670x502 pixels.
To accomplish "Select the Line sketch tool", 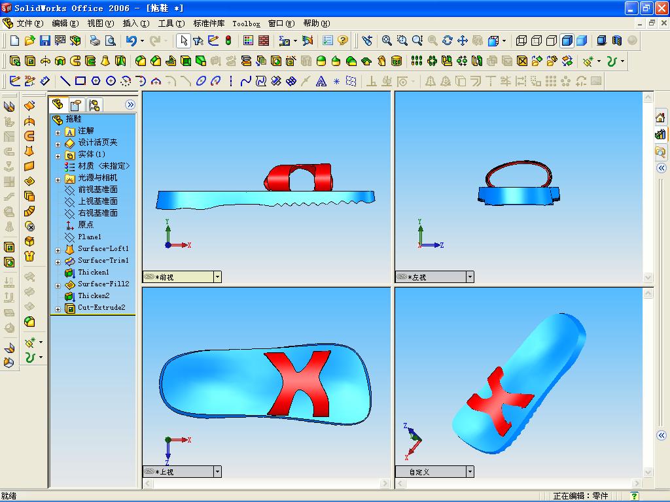I will tap(65, 80).
